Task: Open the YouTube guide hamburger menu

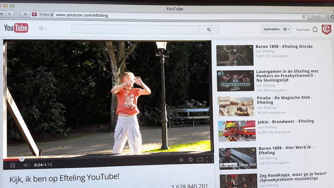Action: point(42,28)
